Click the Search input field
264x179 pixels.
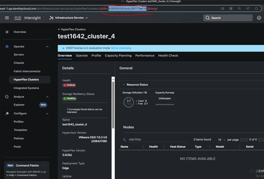228,18
